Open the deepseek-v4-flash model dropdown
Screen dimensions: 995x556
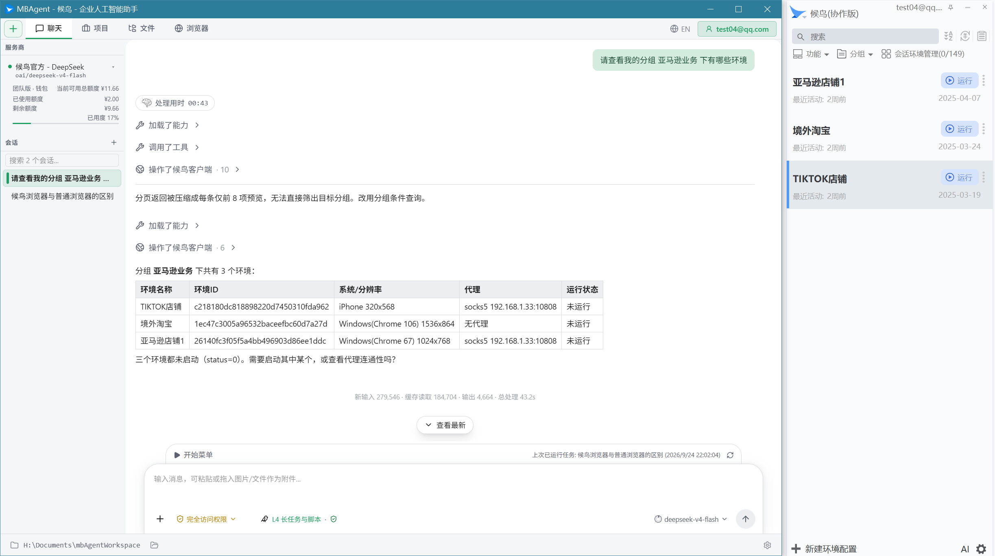point(691,519)
